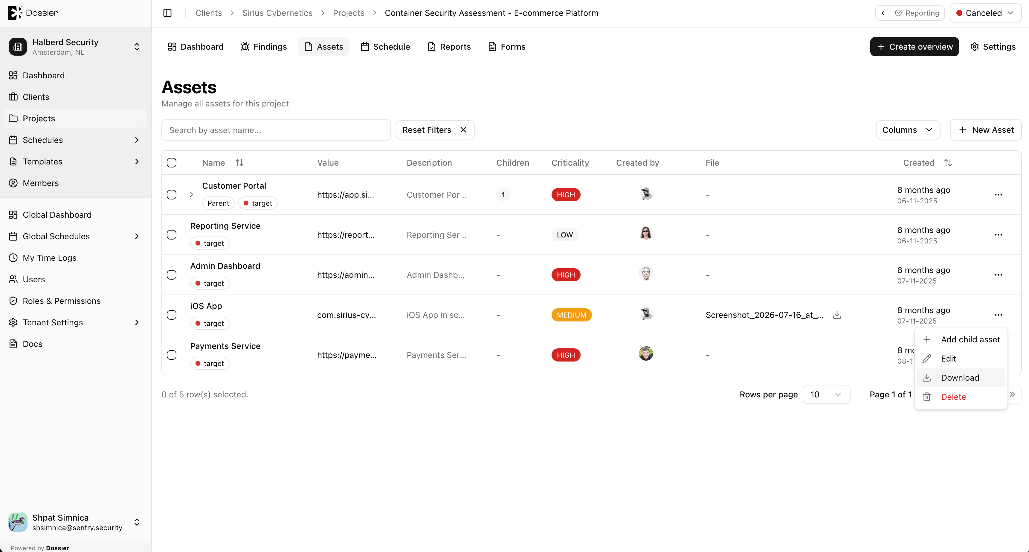The image size is (1029, 552).
Task: Toggle the sidebar panel icon
Action: (x=167, y=13)
